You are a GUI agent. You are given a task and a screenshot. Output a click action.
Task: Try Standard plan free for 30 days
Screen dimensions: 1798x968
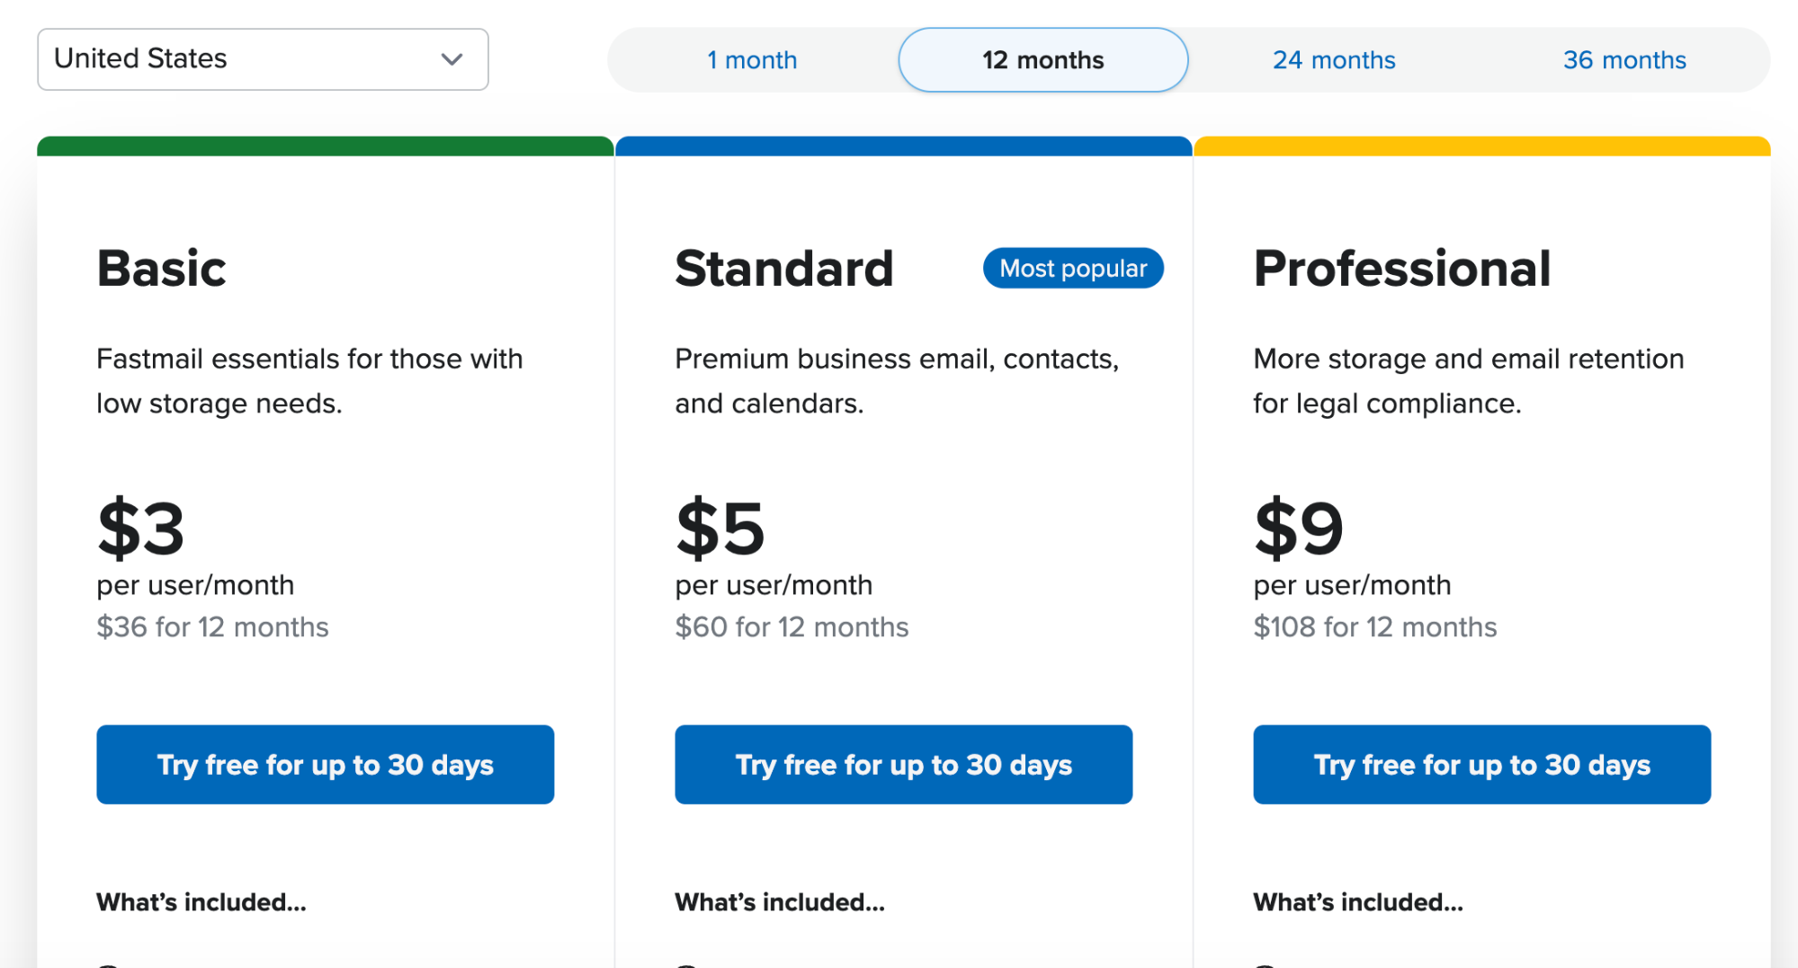[x=903, y=765]
